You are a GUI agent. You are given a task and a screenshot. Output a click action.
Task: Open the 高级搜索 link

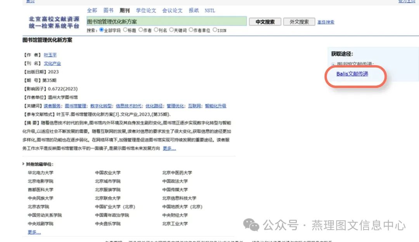[x=326, y=22]
